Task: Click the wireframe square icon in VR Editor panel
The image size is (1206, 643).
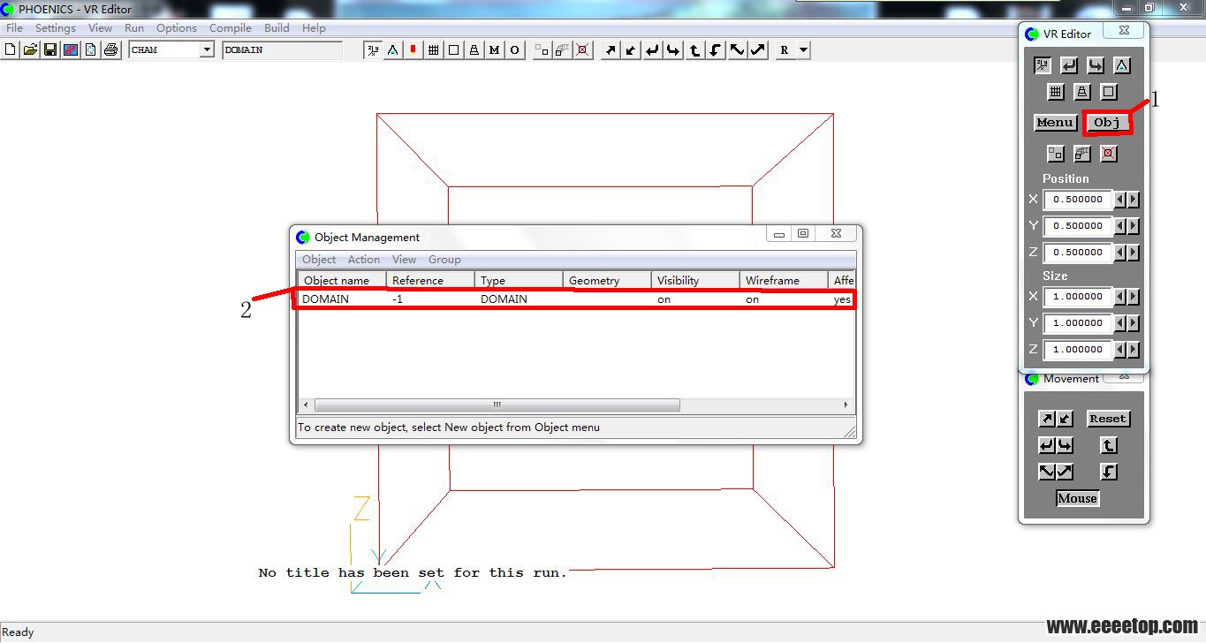Action: (1110, 92)
